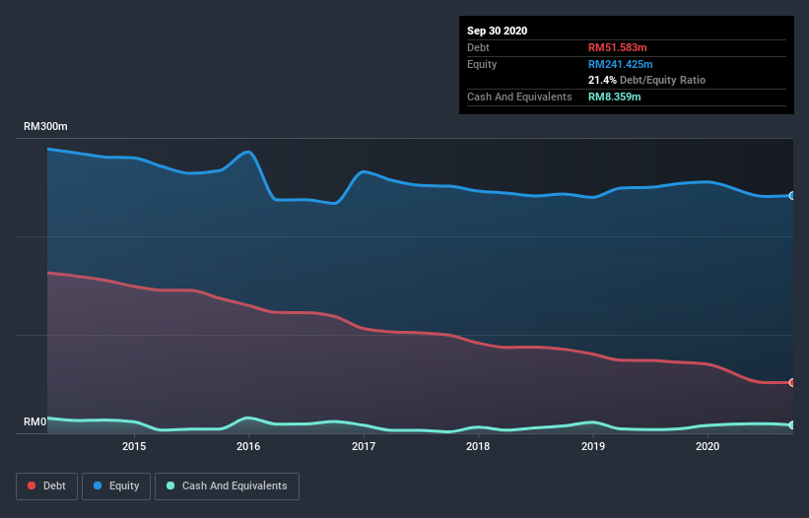Click the blue Equity legend dot
This screenshot has width=809, height=518.
point(98,486)
